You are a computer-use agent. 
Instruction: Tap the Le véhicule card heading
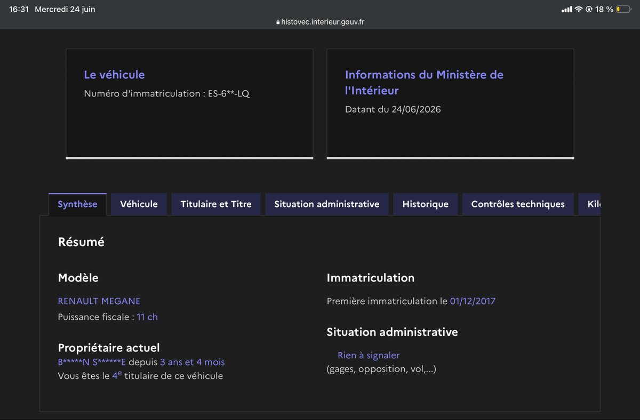coord(114,75)
